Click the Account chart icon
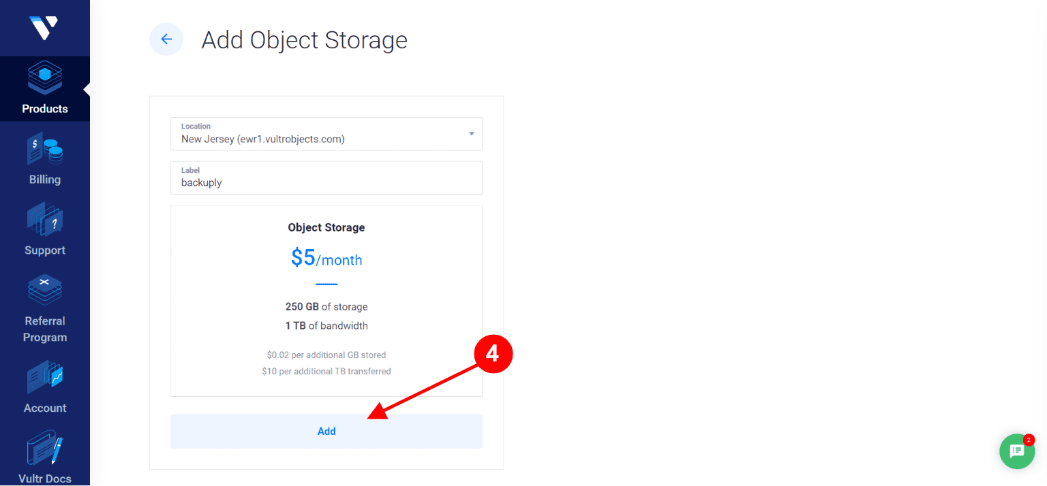 pos(45,377)
